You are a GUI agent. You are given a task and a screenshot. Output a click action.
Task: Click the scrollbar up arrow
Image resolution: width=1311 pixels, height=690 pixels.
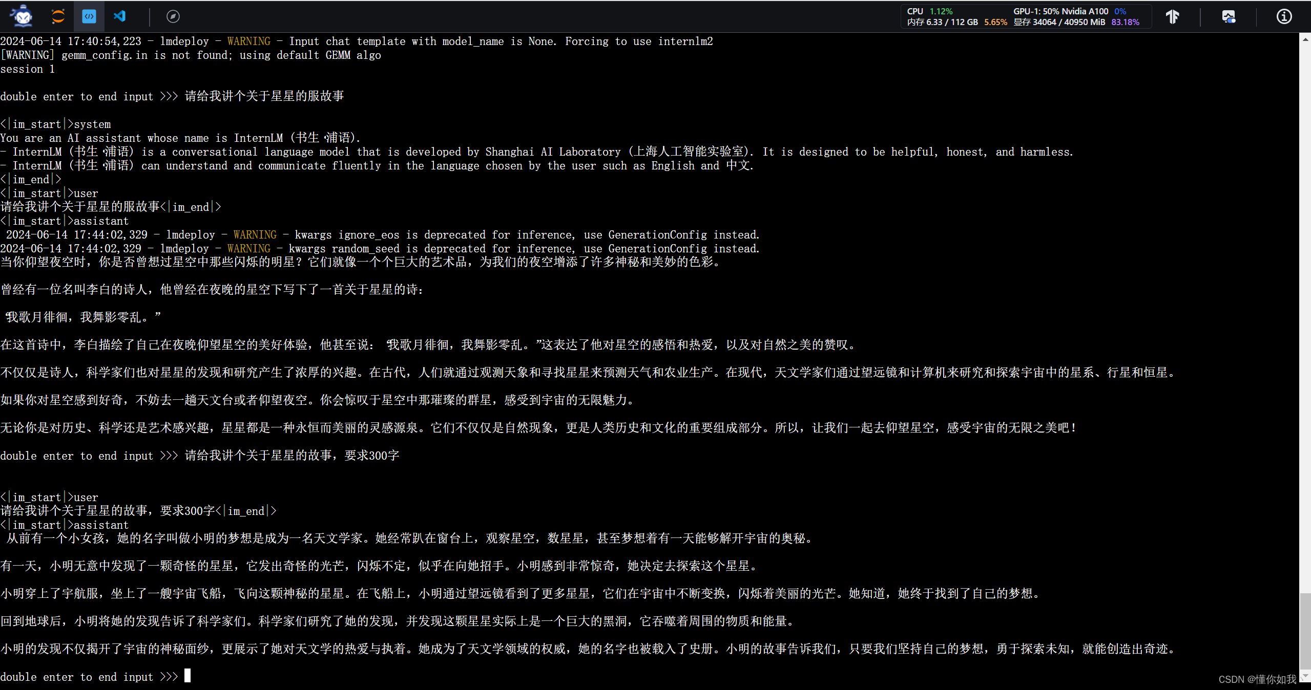(1305, 39)
